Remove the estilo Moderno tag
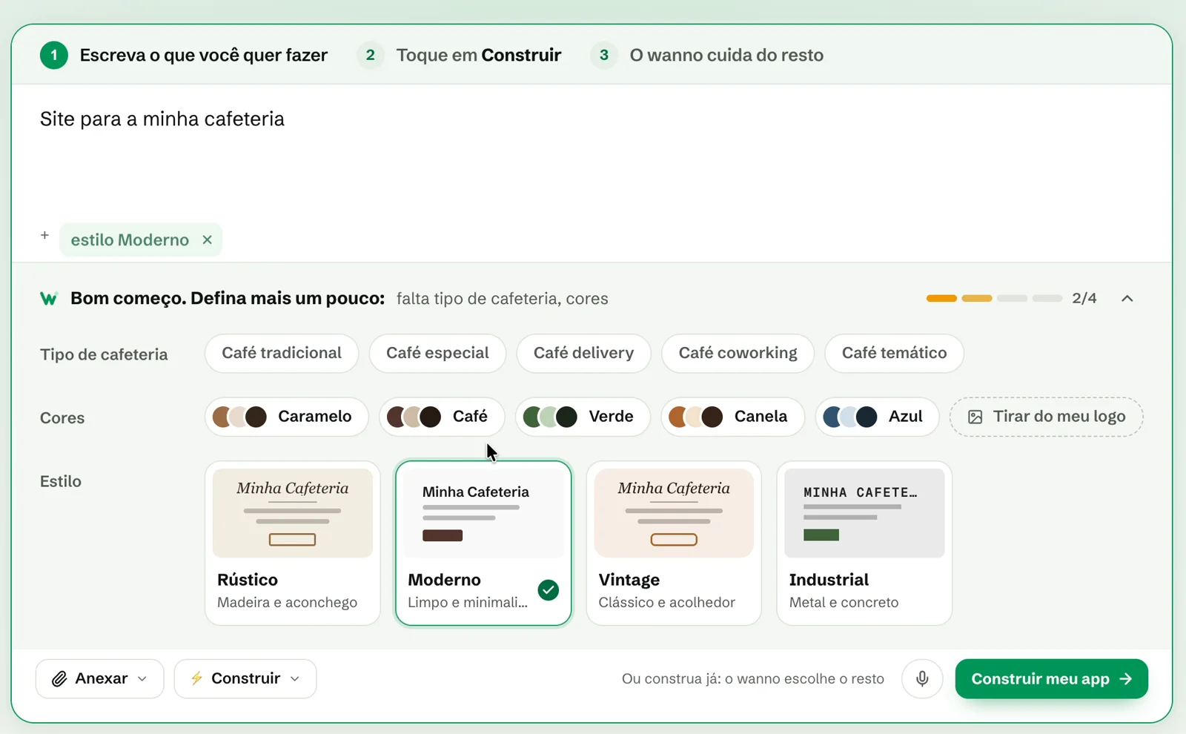This screenshot has height=734, width=1186. (208, 239)
